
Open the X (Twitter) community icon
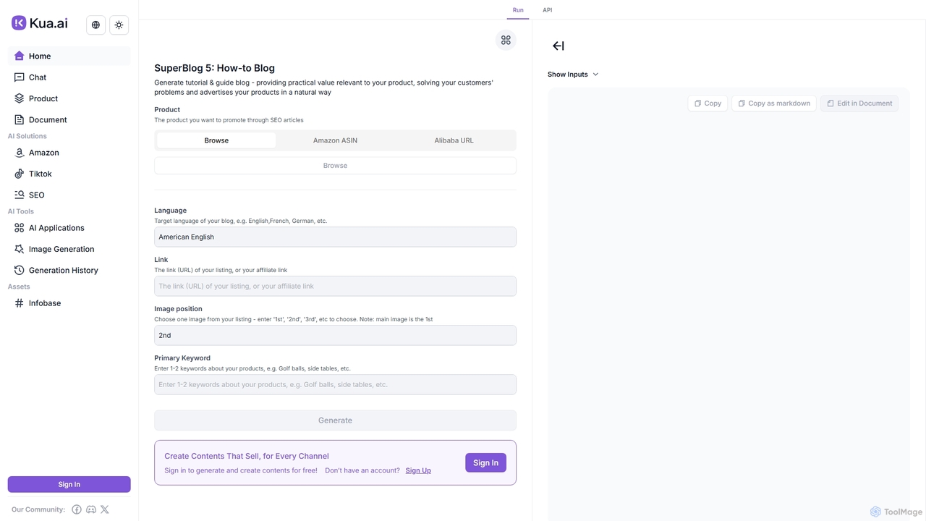pyautogui.click(x=105, y=509)
